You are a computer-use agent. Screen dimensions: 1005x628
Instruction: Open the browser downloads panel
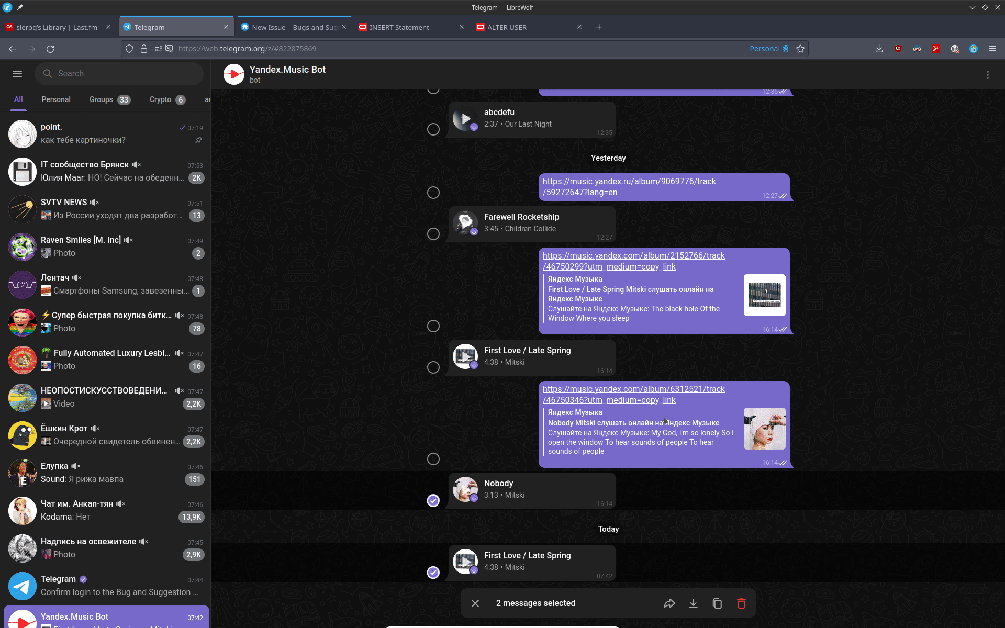click(x=879, y=49)
